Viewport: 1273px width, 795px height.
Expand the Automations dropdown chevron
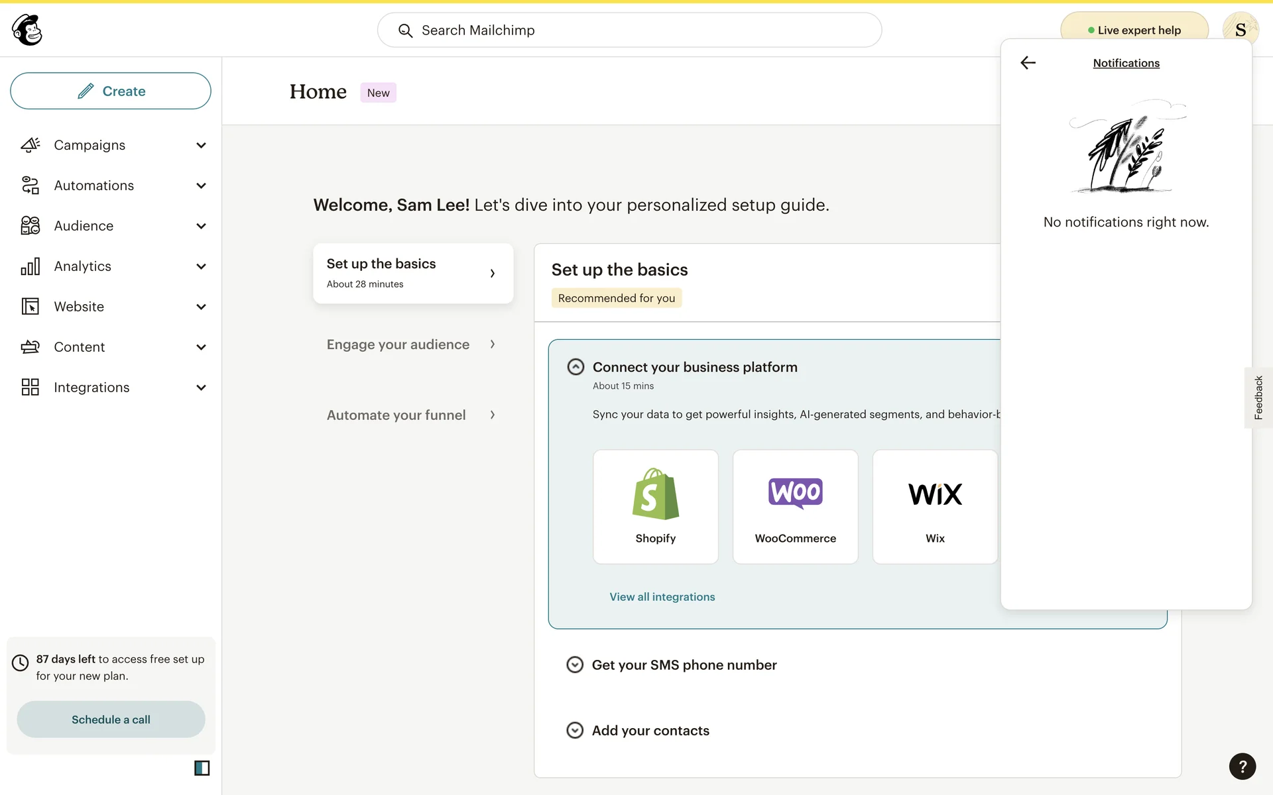pyautogui.click(x=201, y=185)
